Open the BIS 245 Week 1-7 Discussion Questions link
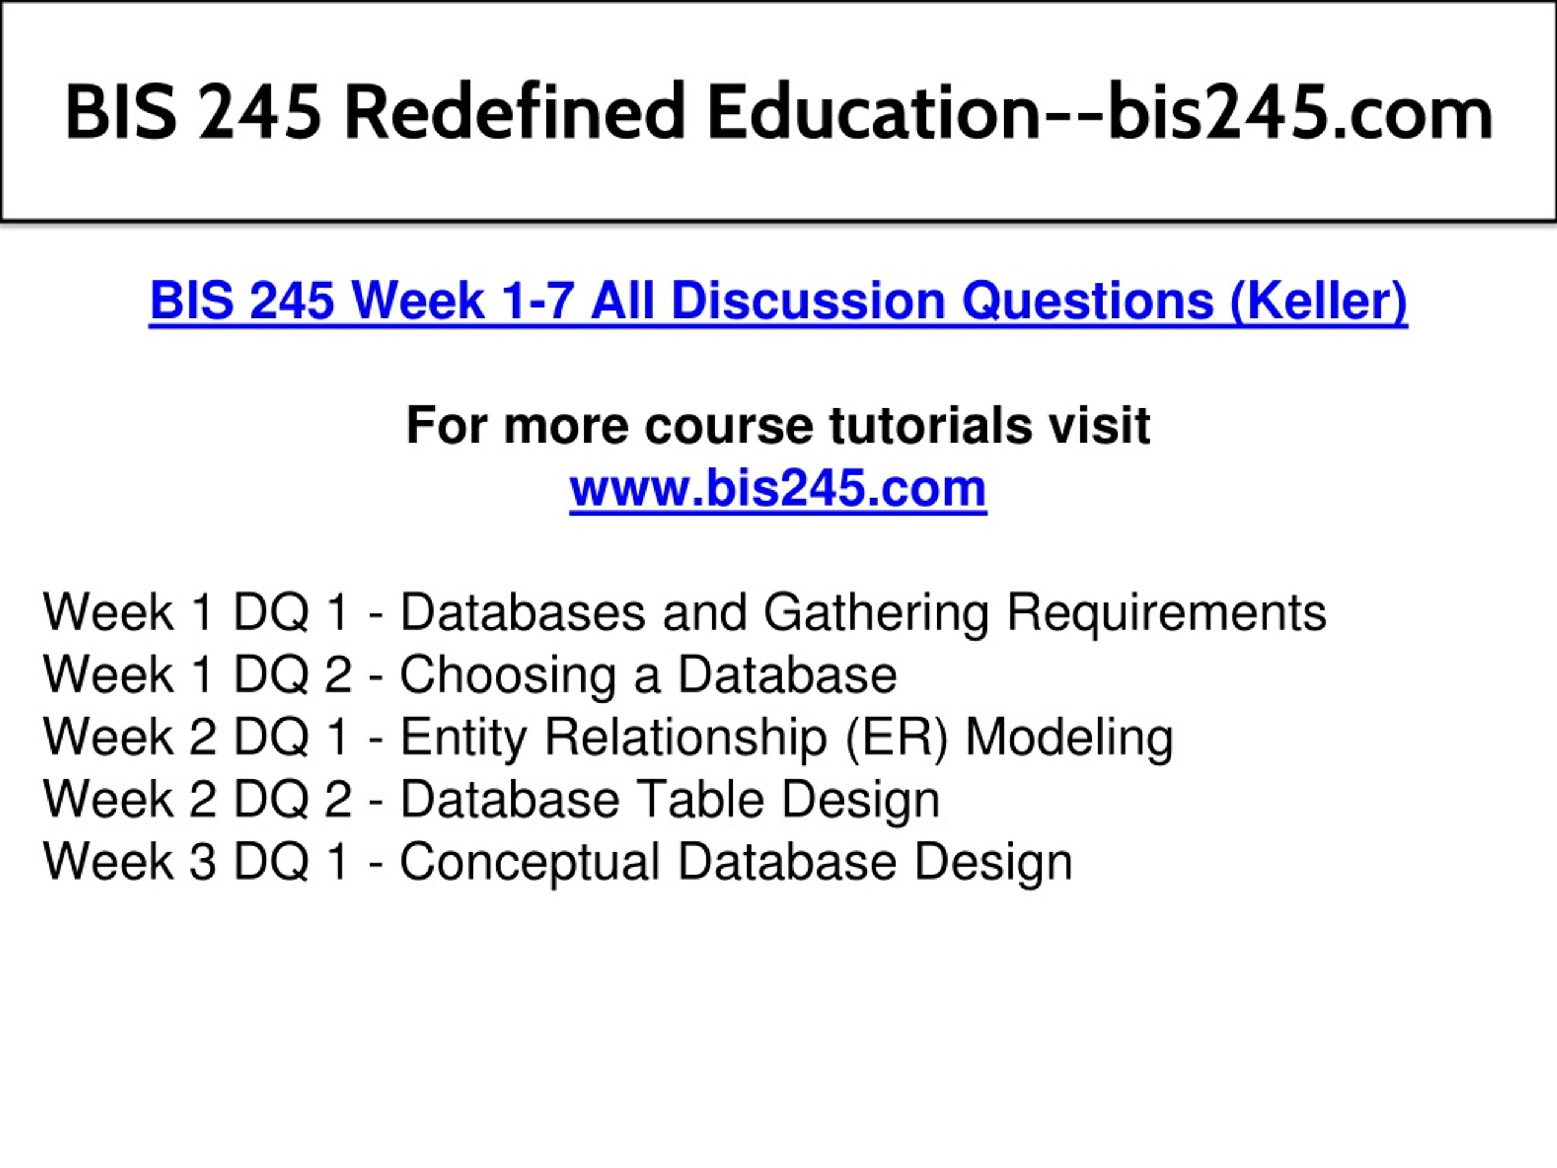 pos(778,301)
